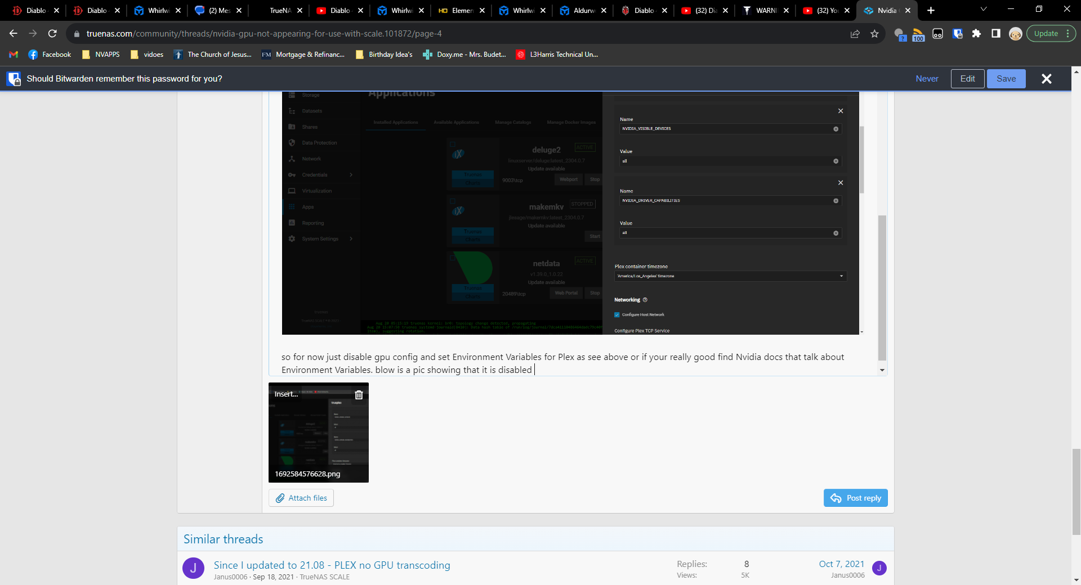Open the Chrome profile avatar
Image resolution: width=1081 pixels, height=585 pixels.
click(x=1015, y=34)
